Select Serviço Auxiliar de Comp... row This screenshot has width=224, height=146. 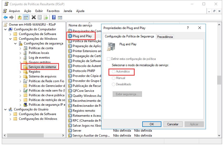coord(91,136)
